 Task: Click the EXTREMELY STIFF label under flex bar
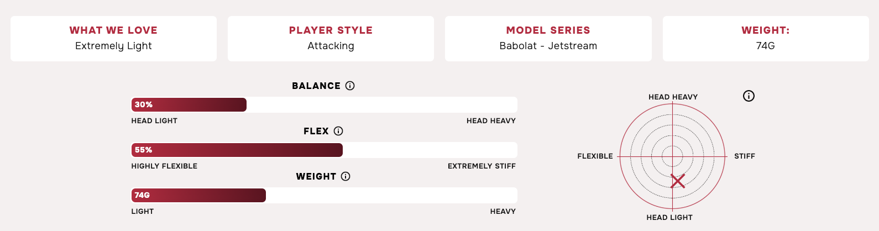482,166
